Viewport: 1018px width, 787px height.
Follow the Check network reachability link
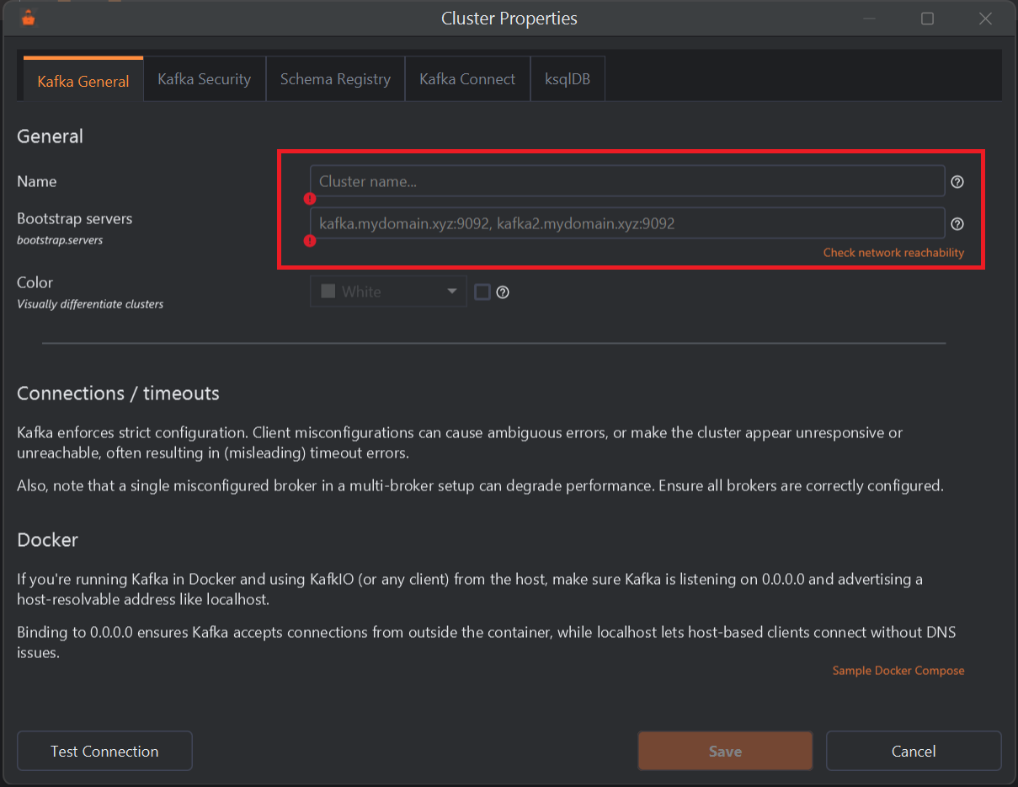click(893, 253)
